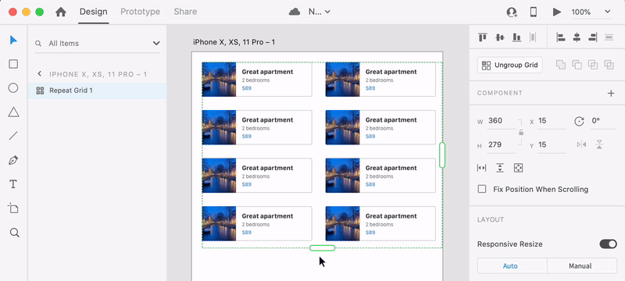
Task: Select the Text tool
Action: click(x=13, y=184)
